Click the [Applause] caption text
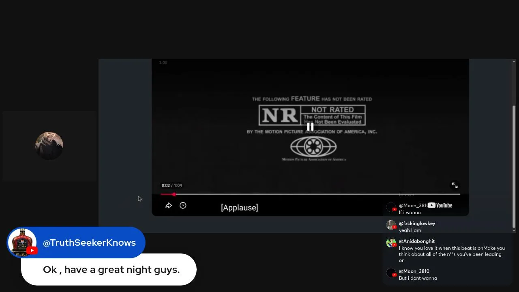 coord(239,208)
